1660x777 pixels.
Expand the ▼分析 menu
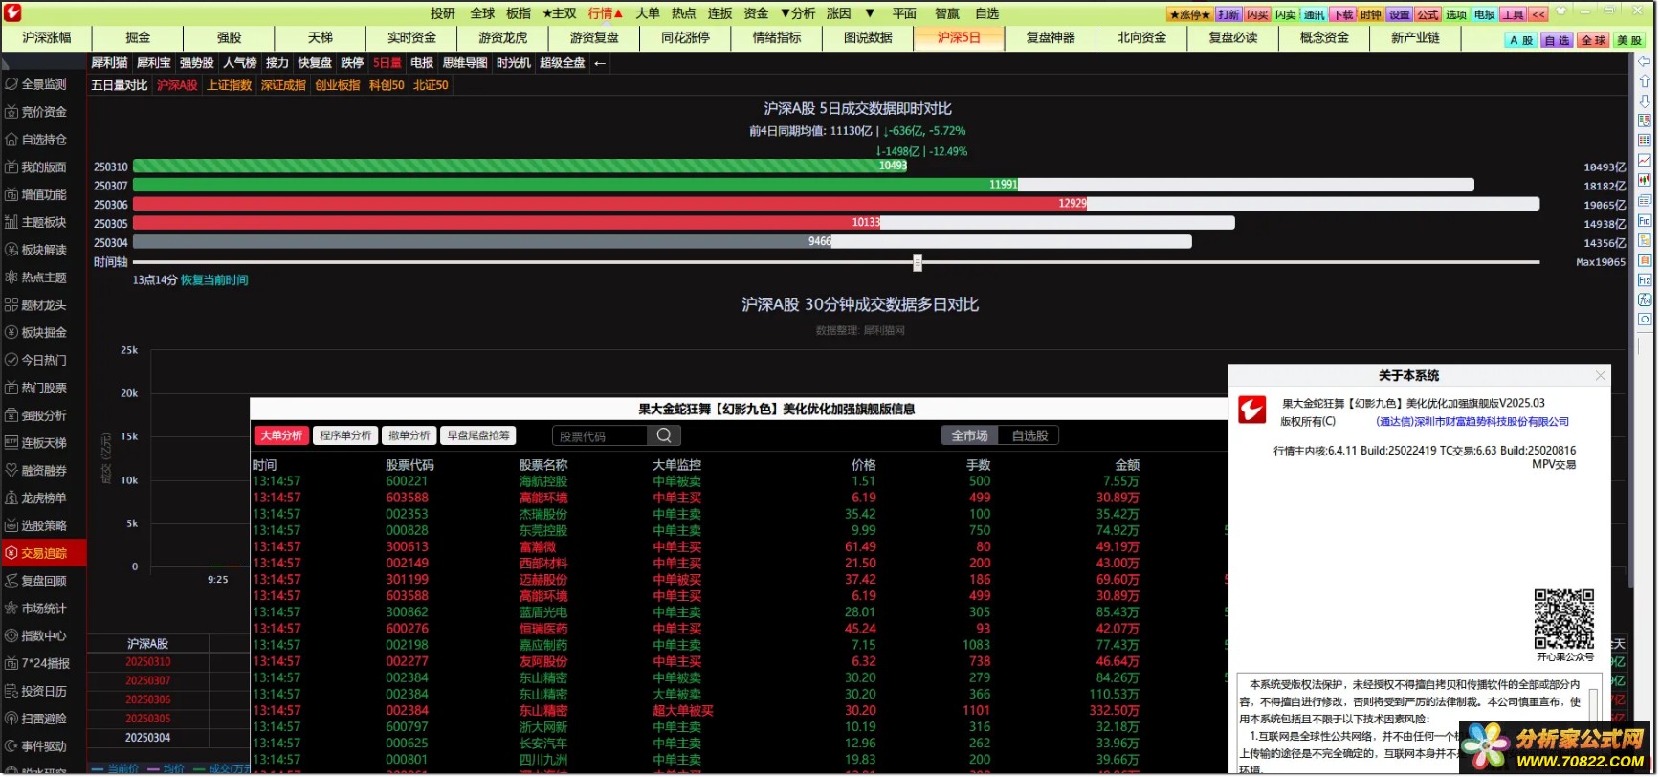798,13
